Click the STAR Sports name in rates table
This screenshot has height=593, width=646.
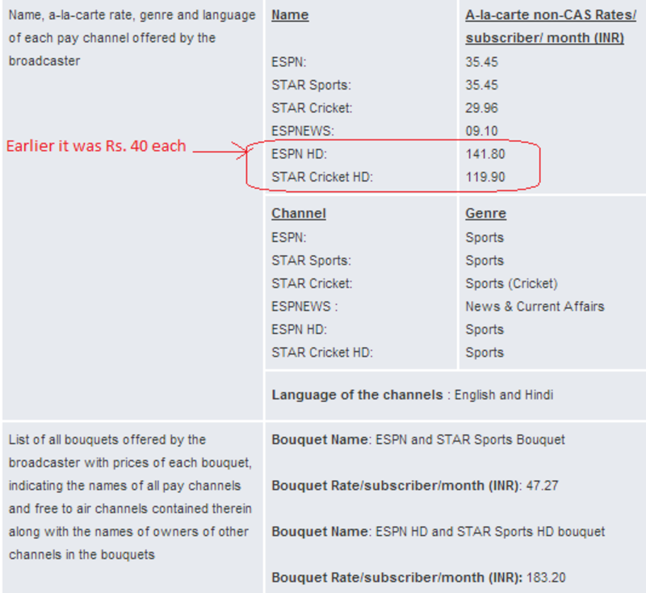pos(311,85)
